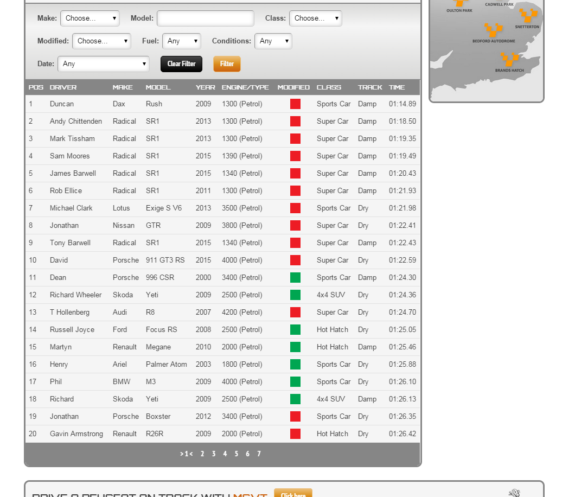This screenshot has width=562, height=497.
Task: Click red modified swatch in Duncan row
Action: 295,104
